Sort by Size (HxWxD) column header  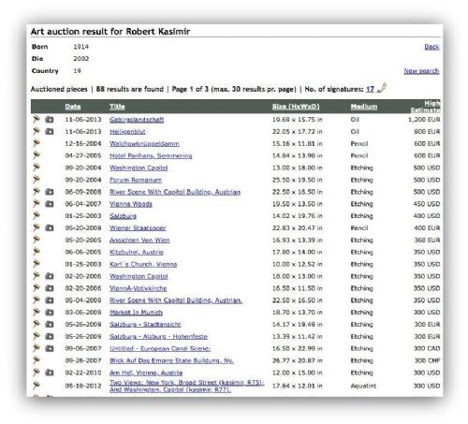coord(296,107)
